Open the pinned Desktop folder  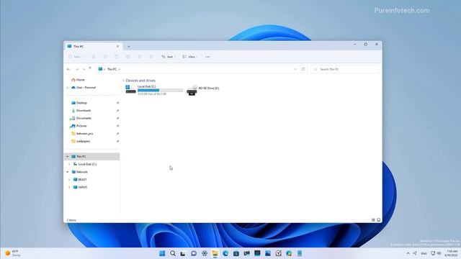point(81,103)
